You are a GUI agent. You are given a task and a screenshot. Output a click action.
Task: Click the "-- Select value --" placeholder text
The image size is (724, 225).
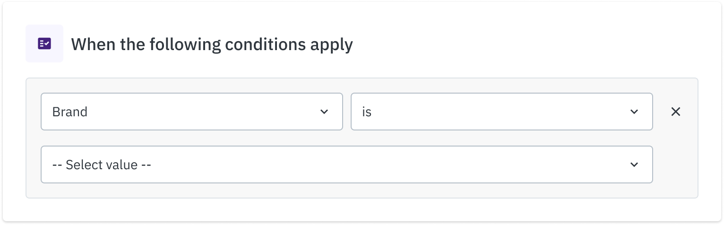pyautogui.click(x=102, y=165)
